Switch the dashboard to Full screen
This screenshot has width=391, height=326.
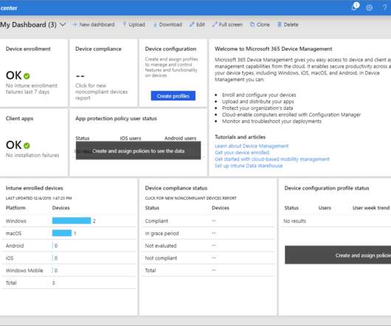pos(227,24)
